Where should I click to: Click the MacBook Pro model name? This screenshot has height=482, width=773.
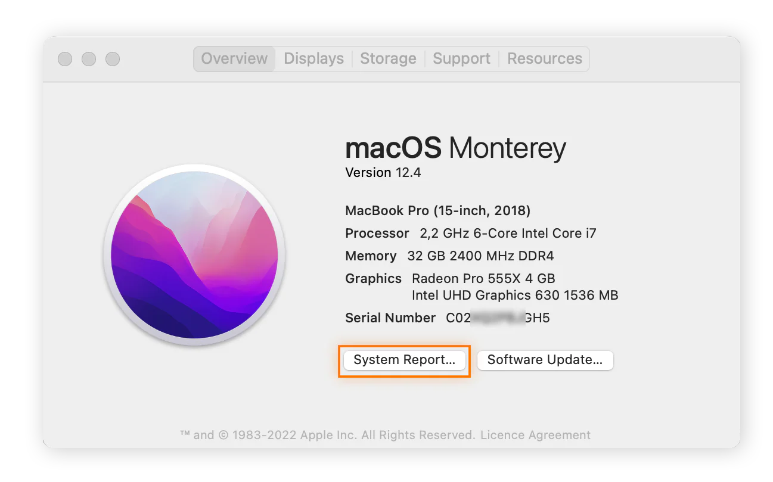click(x=437, y=210)
